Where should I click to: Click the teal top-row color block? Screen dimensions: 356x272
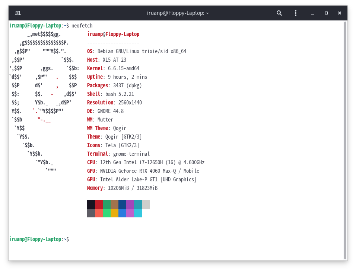138,204
